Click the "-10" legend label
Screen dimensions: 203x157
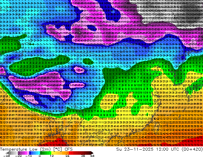28,156
